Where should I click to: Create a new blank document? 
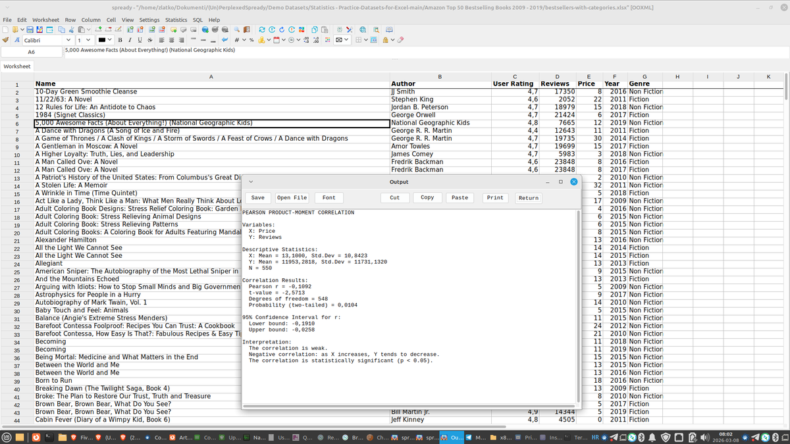click(x=5, y=30)
